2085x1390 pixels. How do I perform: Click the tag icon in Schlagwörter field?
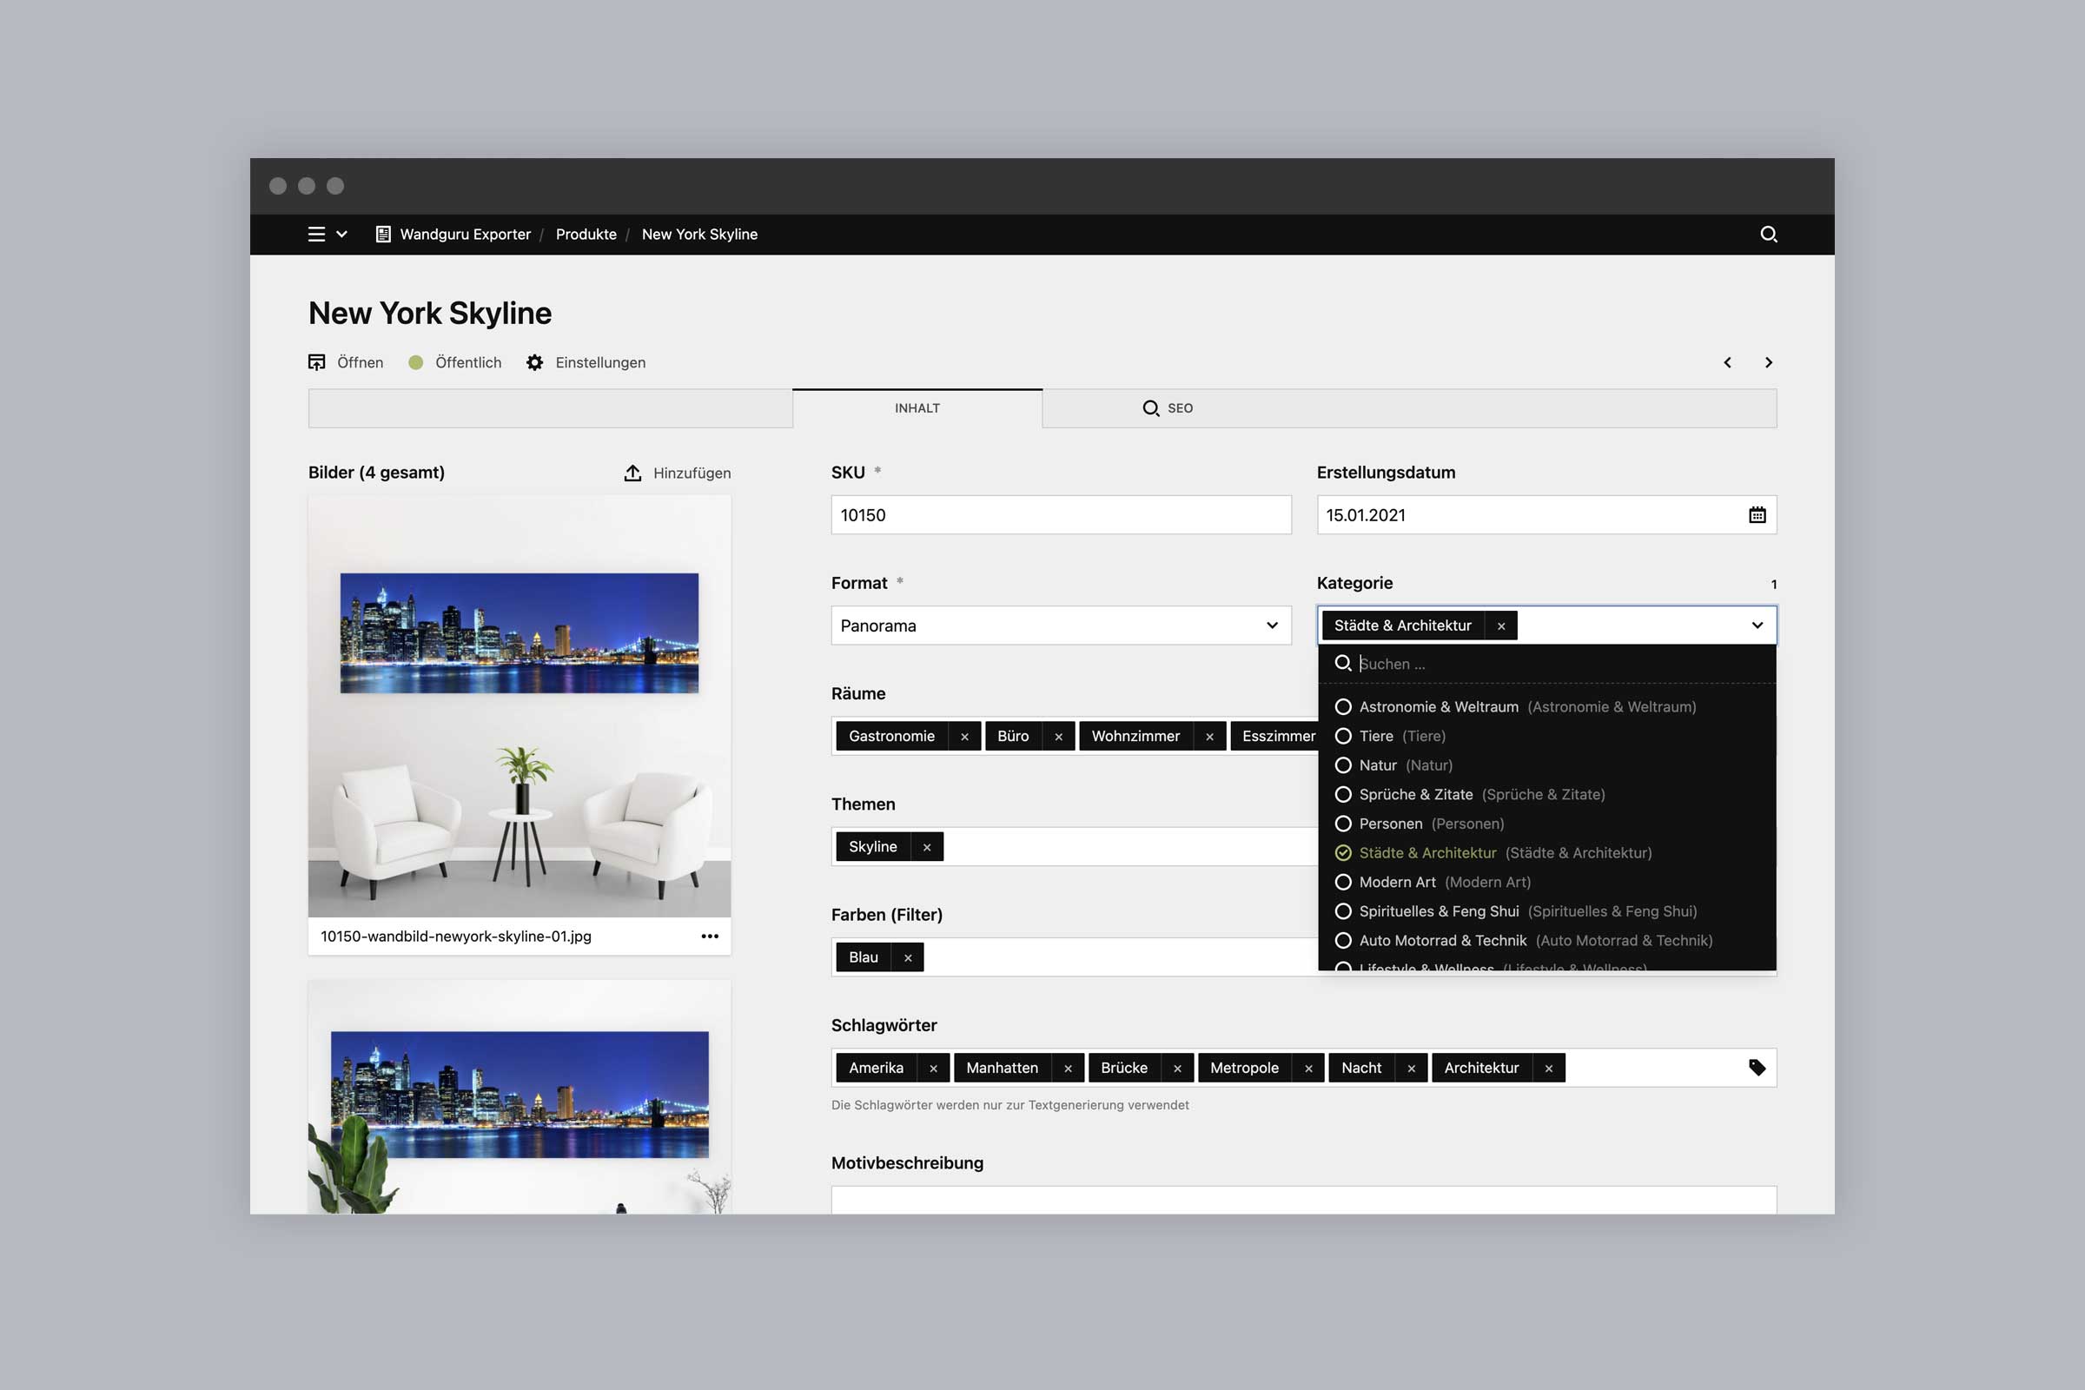coord(1757,1068)
